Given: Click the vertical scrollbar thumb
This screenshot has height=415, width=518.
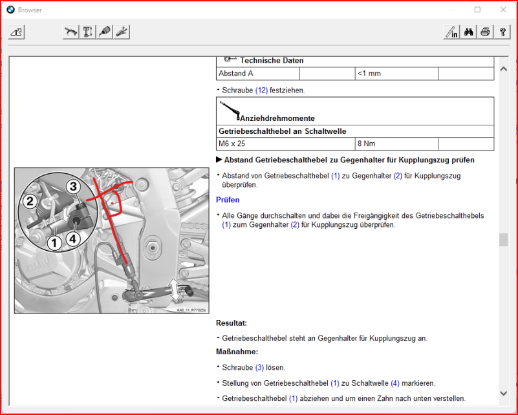Looking at the screenshot, I should (503, 240).
